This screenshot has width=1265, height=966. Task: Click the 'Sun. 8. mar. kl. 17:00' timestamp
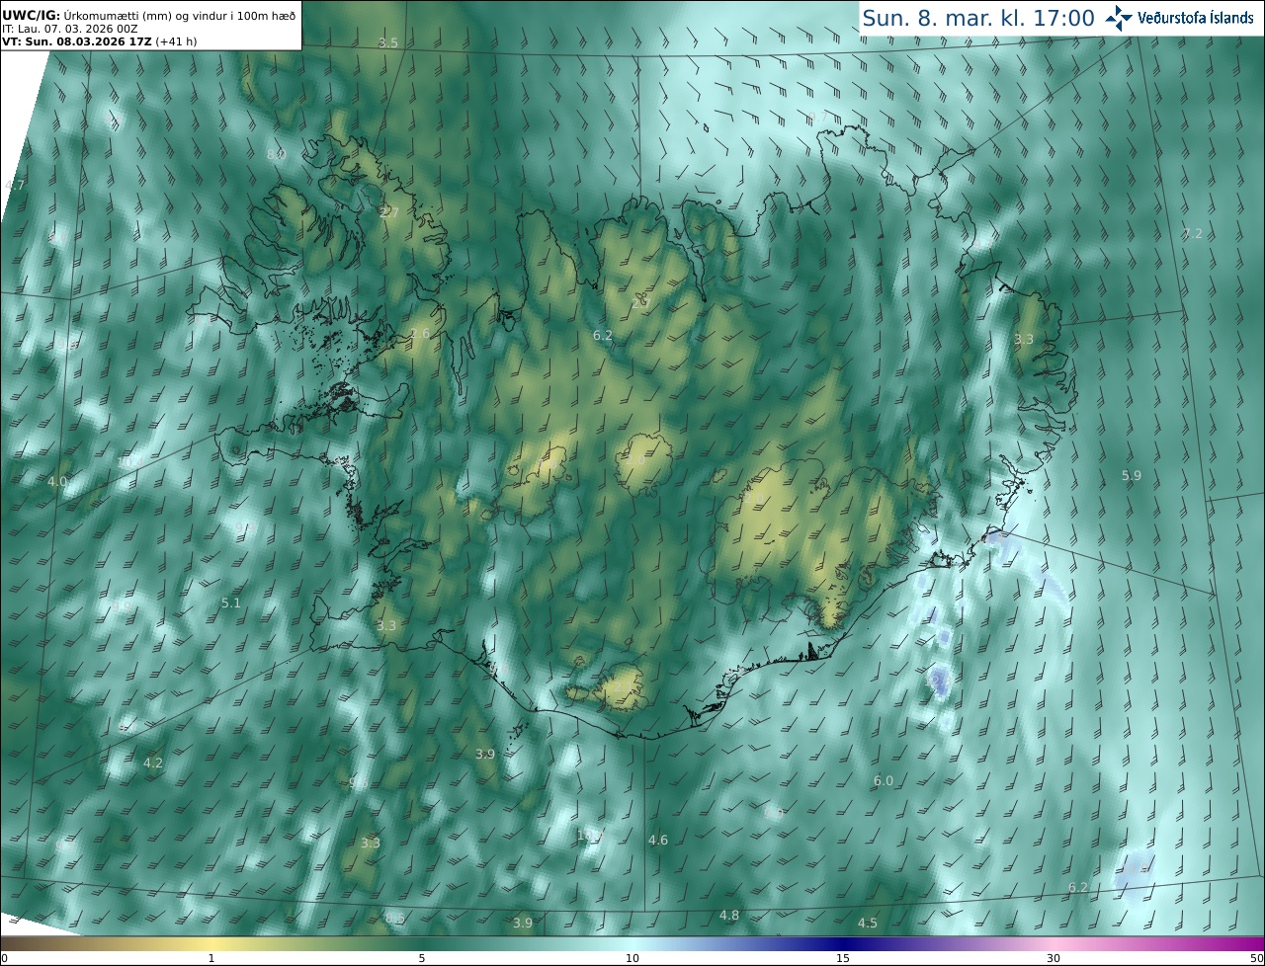[x=978, y=18]
